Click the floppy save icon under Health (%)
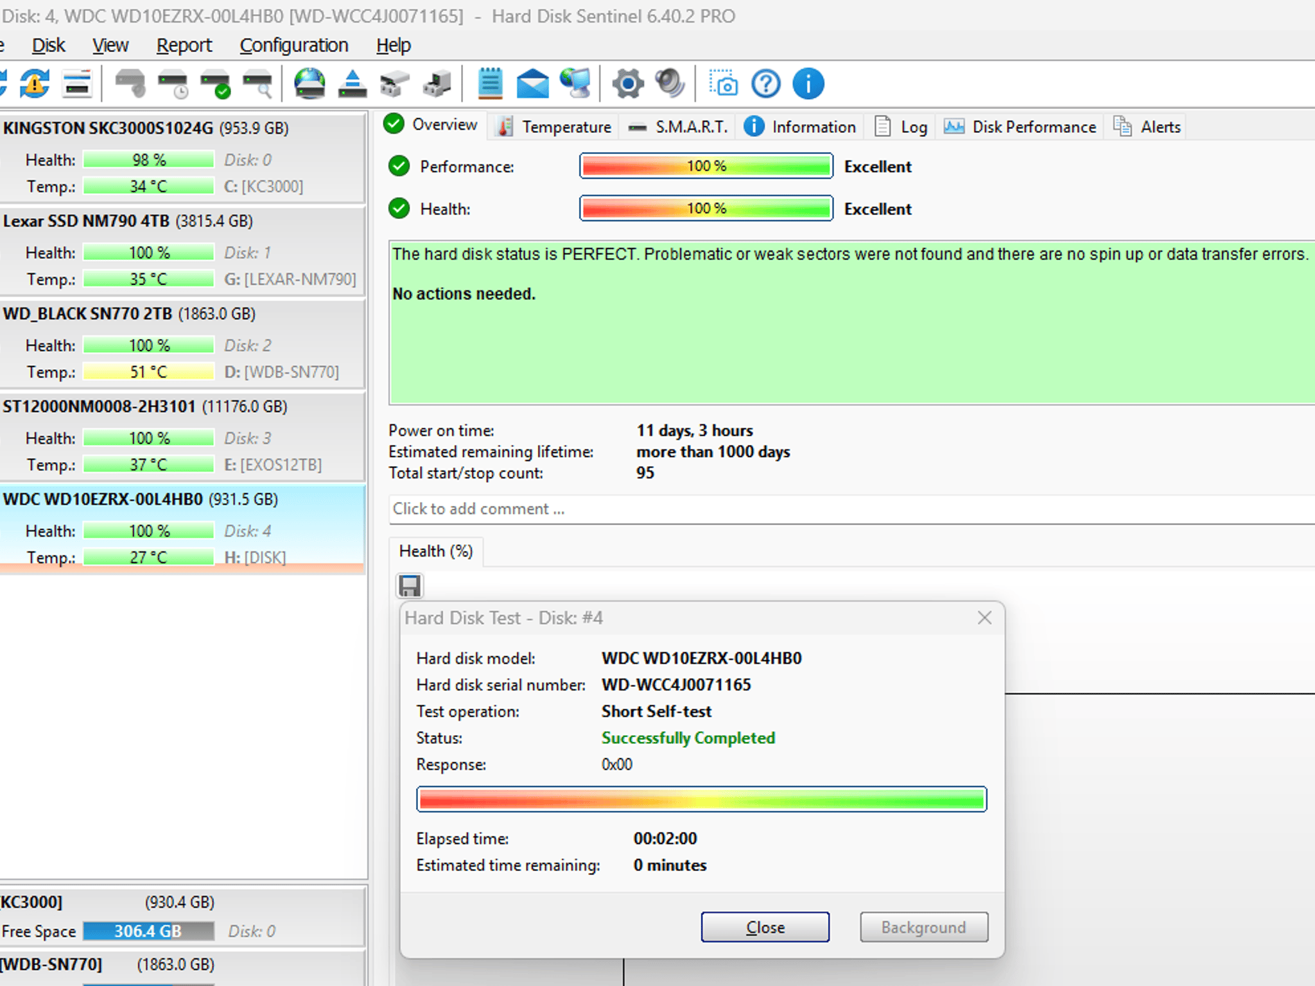Image resolution: width=1315 pixels, height=986 pixels. pos(410,585)
